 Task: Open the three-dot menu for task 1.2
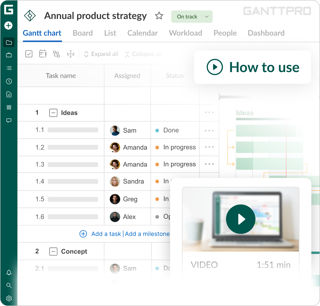[x=209, y=147]
